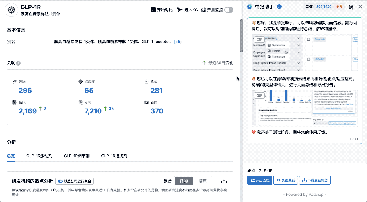
Task: Click the 机构 building icon
Action: pos(146,82)
